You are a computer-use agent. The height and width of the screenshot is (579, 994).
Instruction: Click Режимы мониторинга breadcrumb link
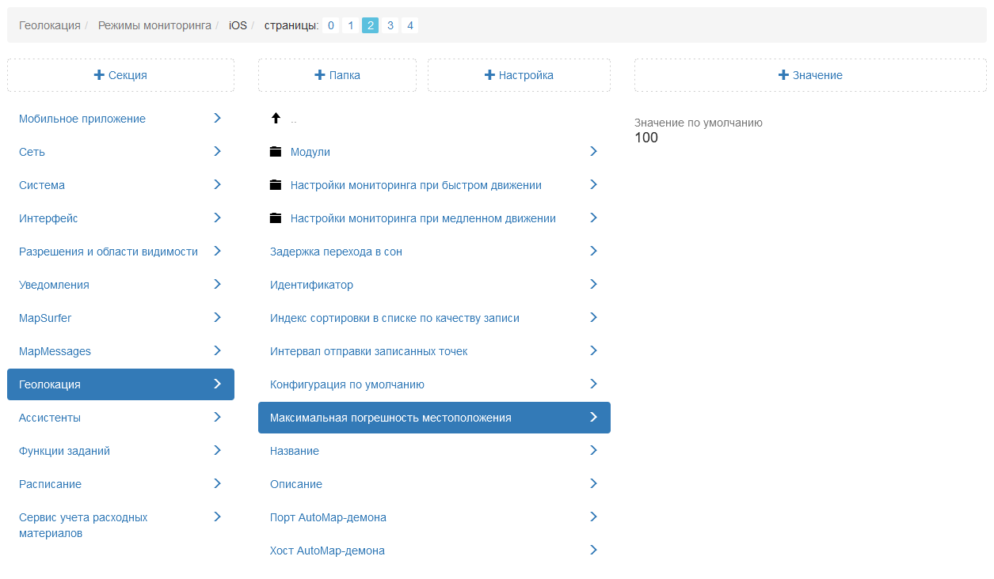(x=154, y=25)
